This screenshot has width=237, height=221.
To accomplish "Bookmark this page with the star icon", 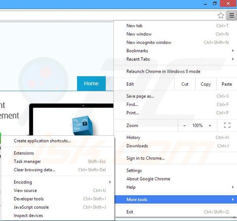I will [221, 15].
